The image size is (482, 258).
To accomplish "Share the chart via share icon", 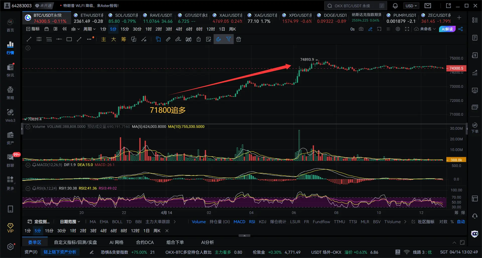I will click(460, 29).
